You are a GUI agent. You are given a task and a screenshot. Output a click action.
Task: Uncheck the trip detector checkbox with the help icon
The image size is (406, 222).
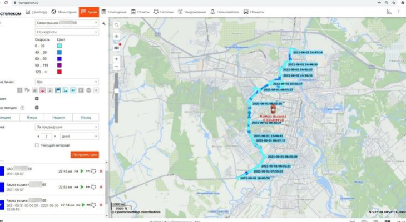pyautogui.click(x=37, y=108)
